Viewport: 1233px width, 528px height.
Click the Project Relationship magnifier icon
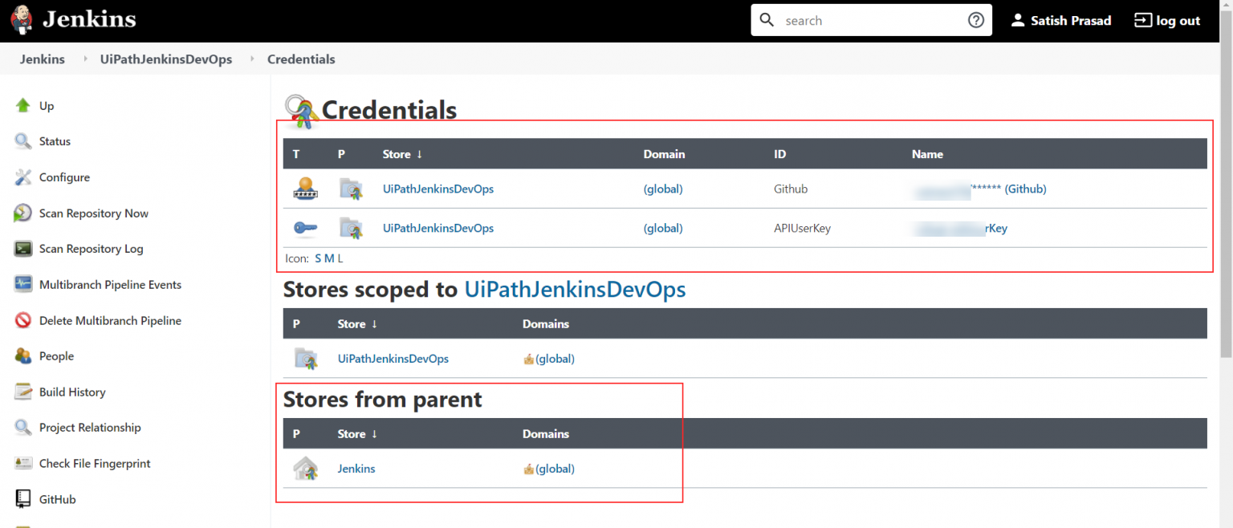pyautogui.click(x=23, y=428)
